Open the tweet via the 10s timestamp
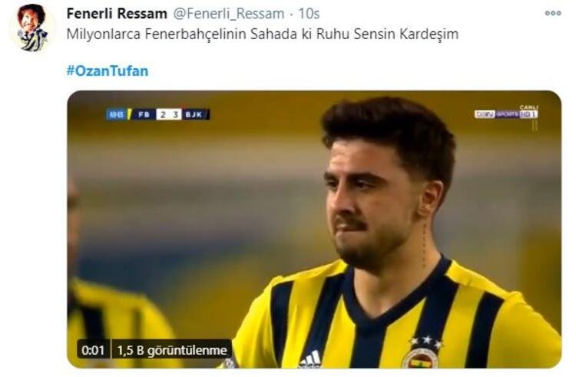The width and height of the screenshot is (576, 377). [x=309, y=14]
